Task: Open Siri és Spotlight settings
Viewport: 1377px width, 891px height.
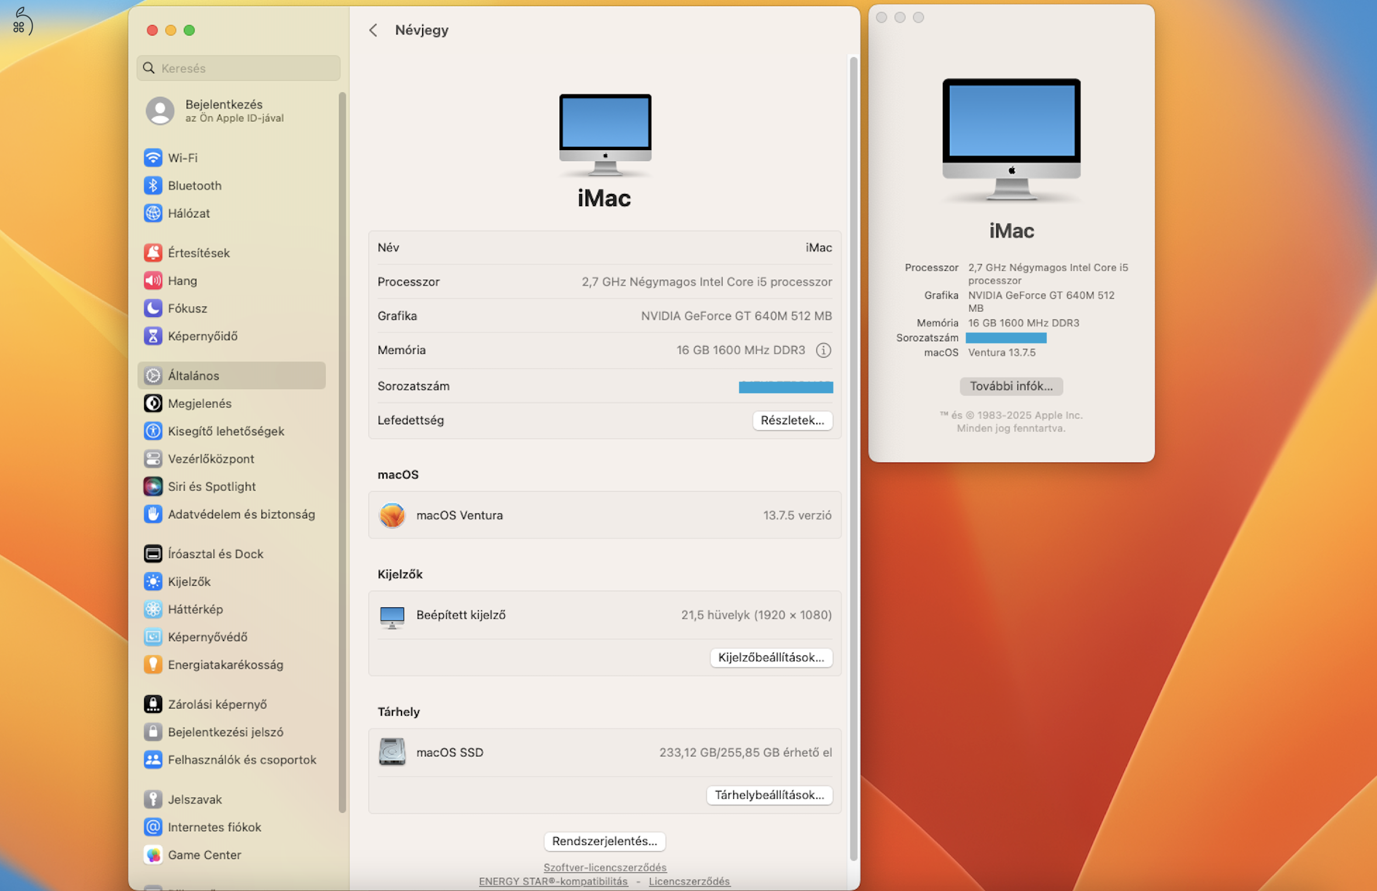Action: click(x=211, y=487)
